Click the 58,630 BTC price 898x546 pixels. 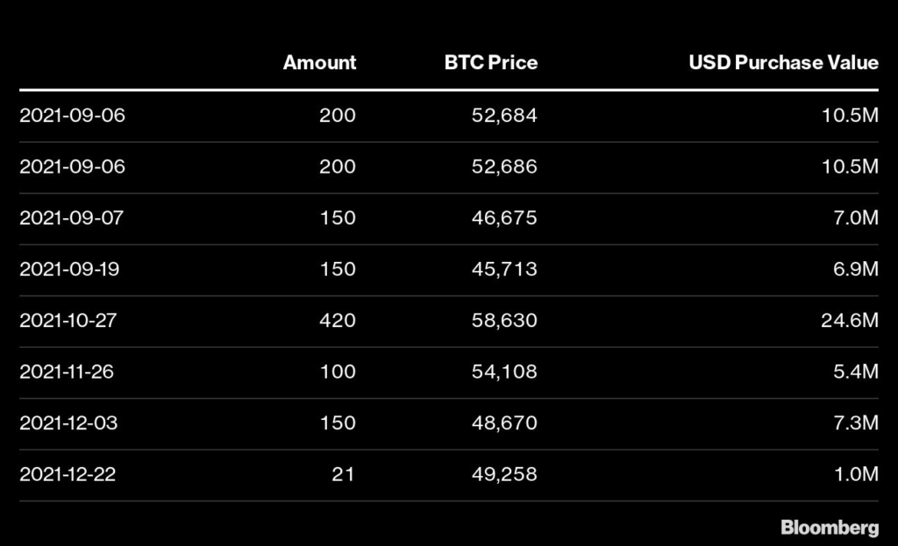click(504, 320)
